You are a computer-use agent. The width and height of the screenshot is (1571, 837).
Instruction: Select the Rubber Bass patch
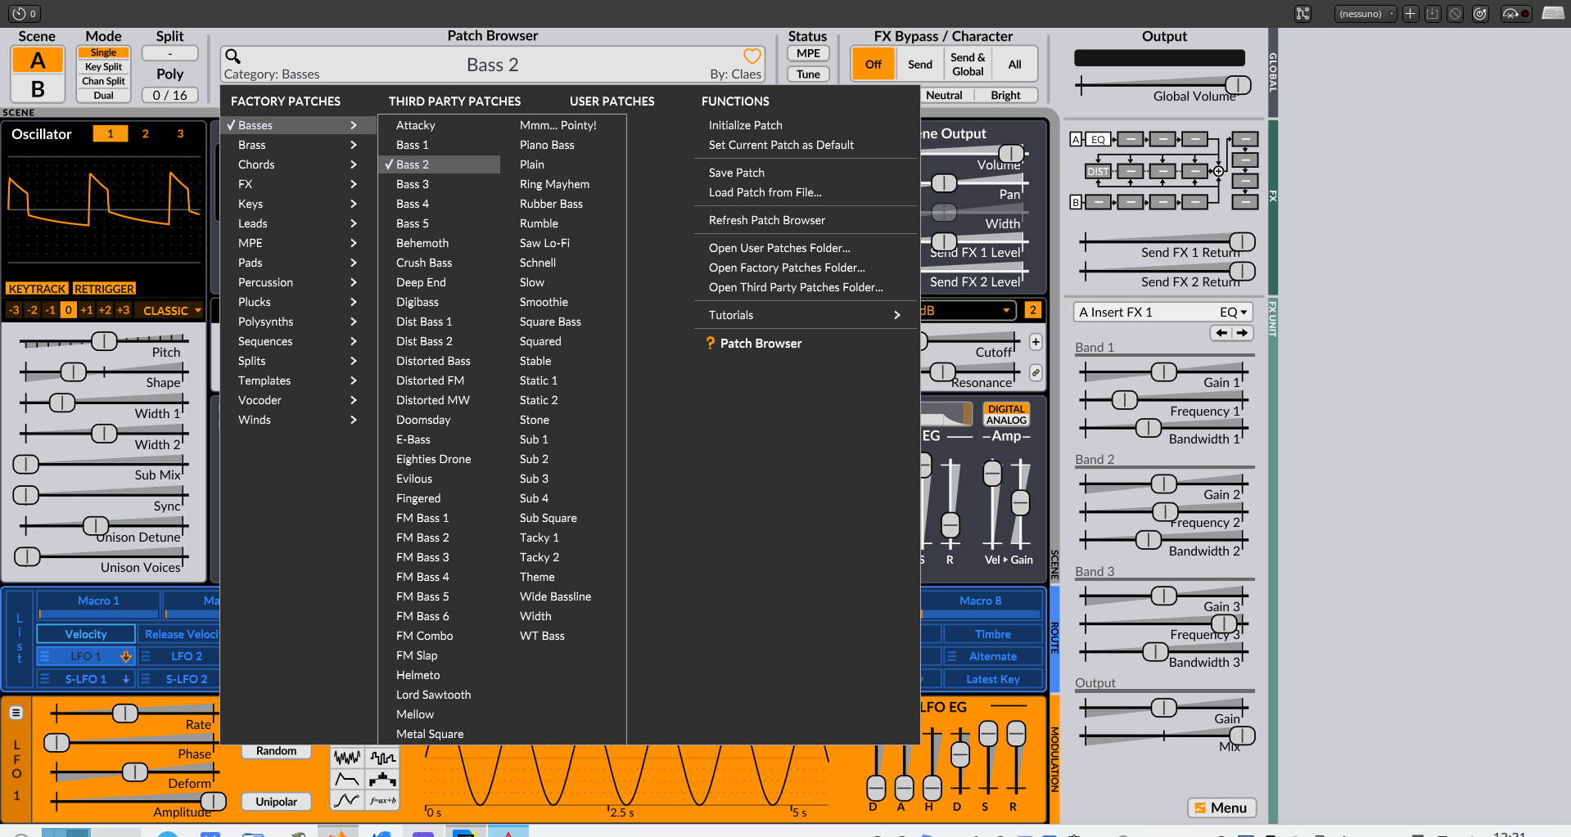point(551,204)
